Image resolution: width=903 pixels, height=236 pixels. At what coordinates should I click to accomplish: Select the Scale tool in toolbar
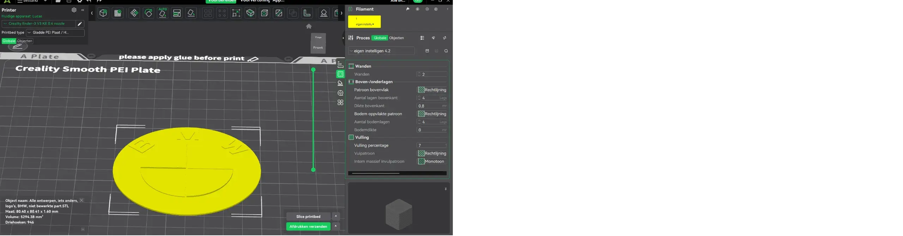point(236,13)
